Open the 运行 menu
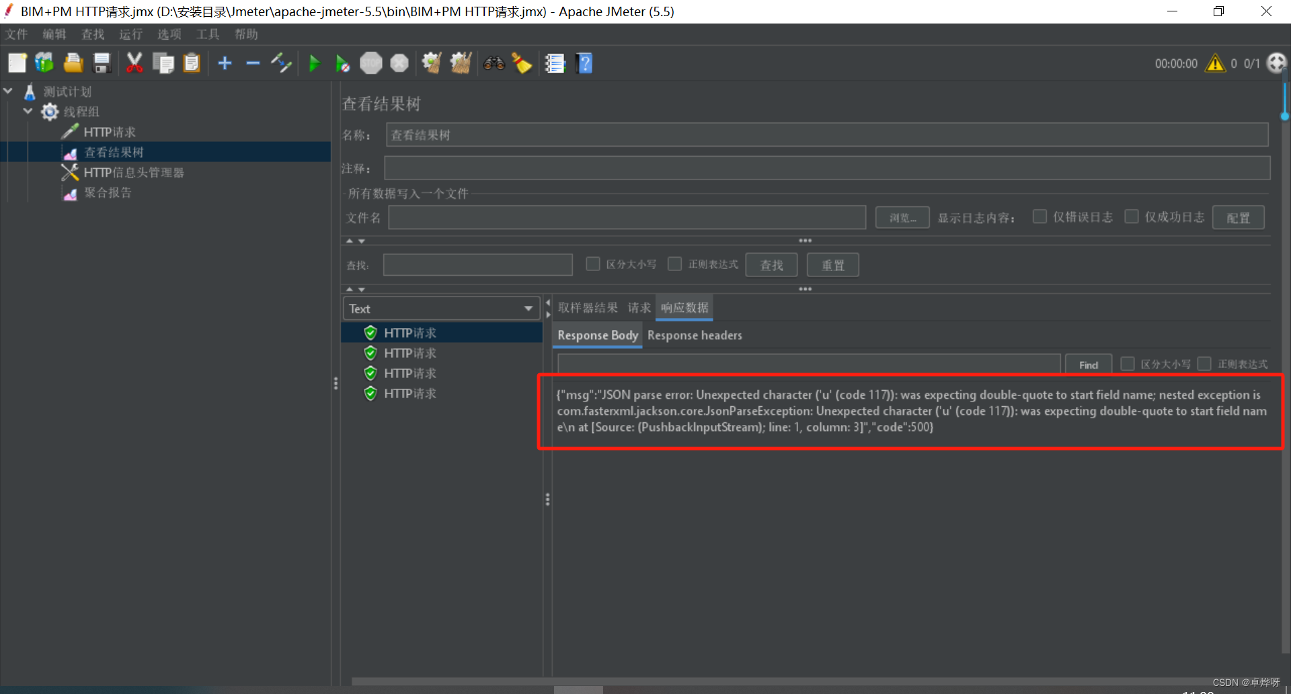Viewport: 1291px width, 694px height. click(x=130, y=34)
